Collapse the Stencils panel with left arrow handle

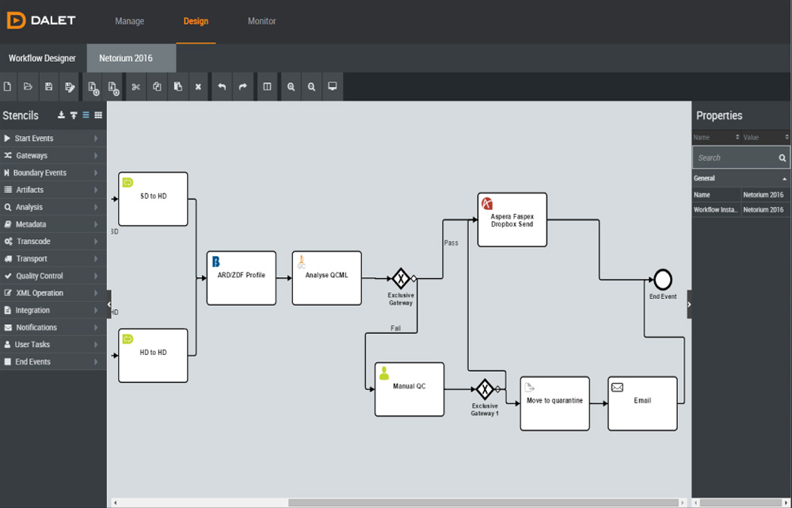click(109, 304)
